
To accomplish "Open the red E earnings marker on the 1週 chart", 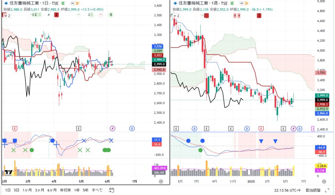I will point(261,128).
